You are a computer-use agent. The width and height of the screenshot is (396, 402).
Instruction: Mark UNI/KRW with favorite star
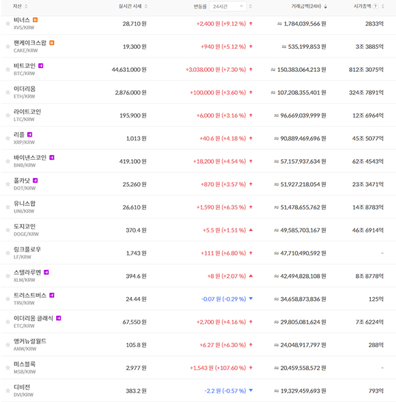point(8,207)
